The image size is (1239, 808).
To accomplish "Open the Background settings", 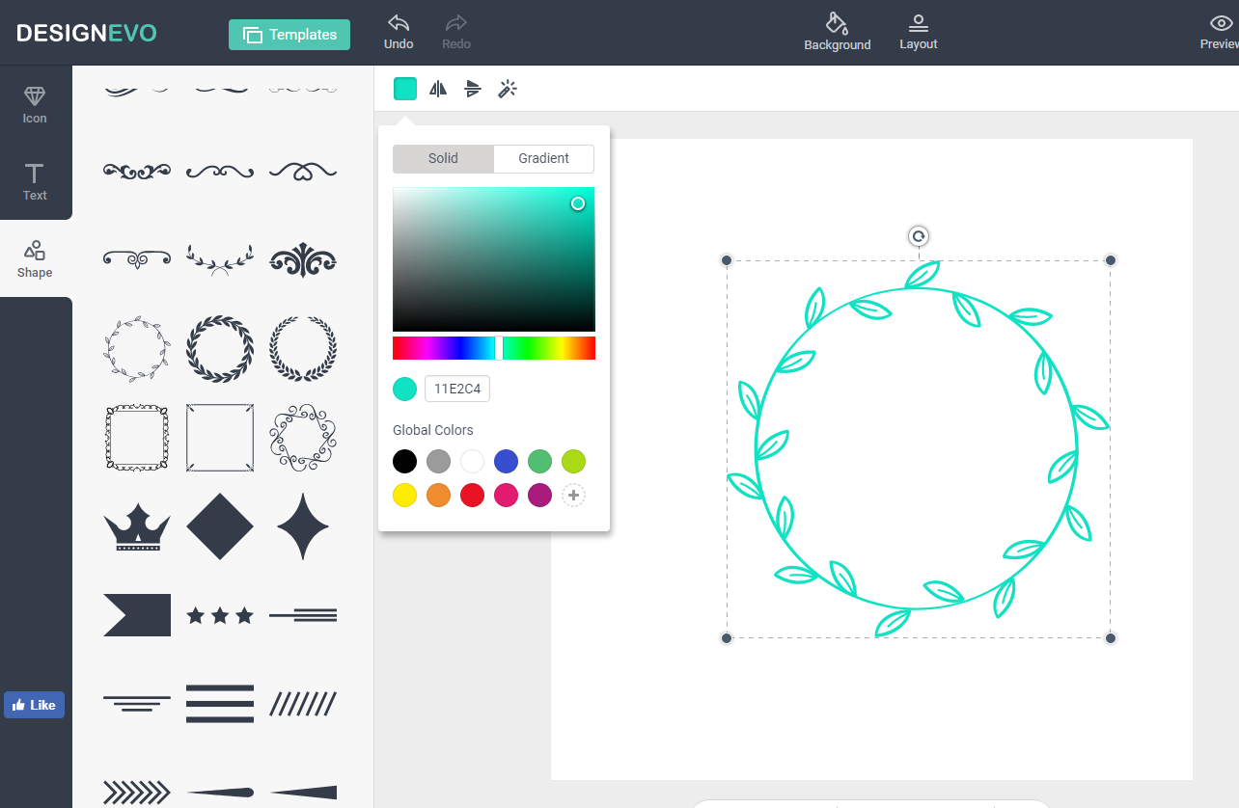I will click(837, 32).
